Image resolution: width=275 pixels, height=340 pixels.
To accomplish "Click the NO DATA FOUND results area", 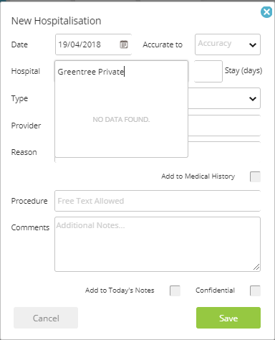I will point(121,119).
